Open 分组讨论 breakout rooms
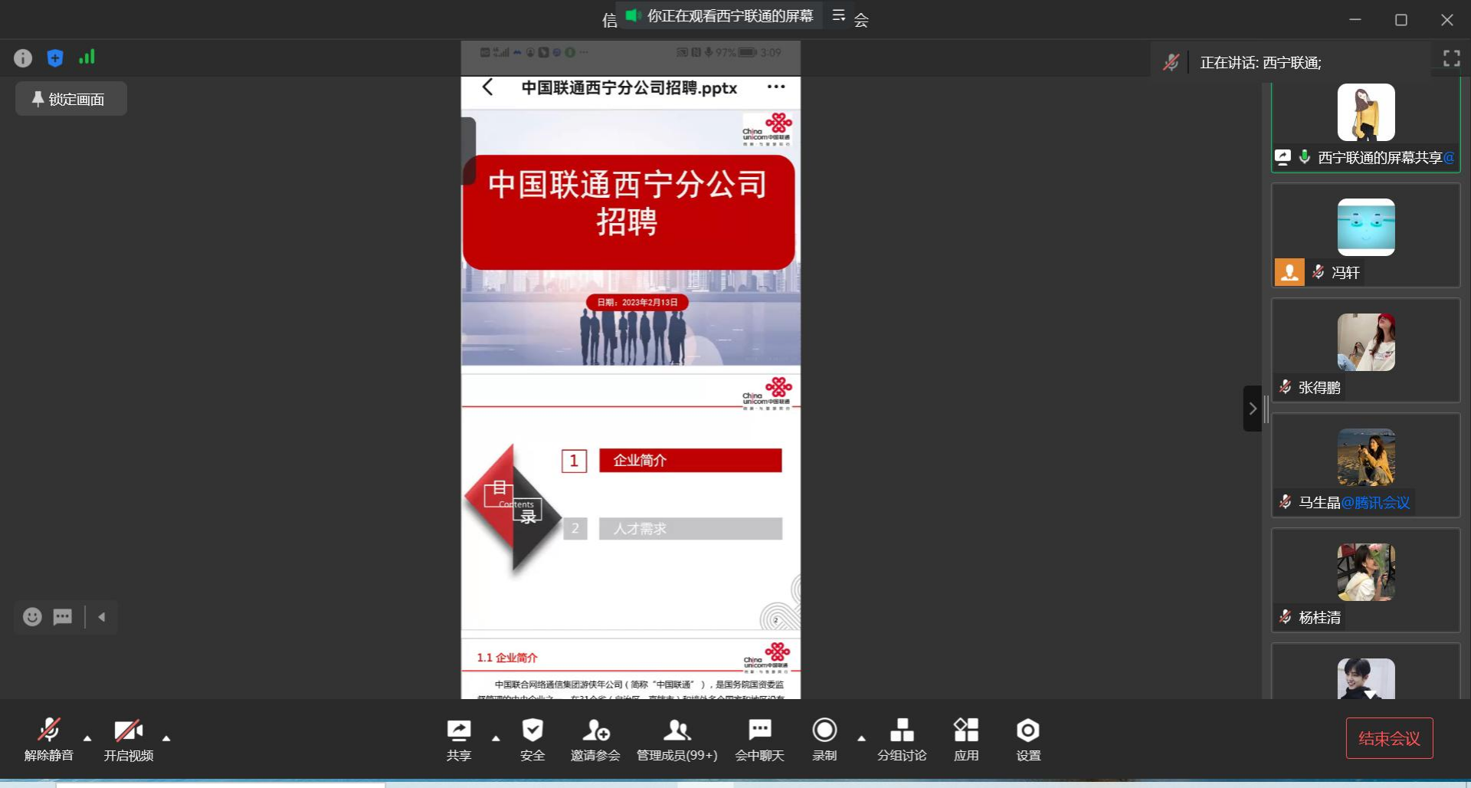Screen dimensions: 1471x788 [901, 738]
